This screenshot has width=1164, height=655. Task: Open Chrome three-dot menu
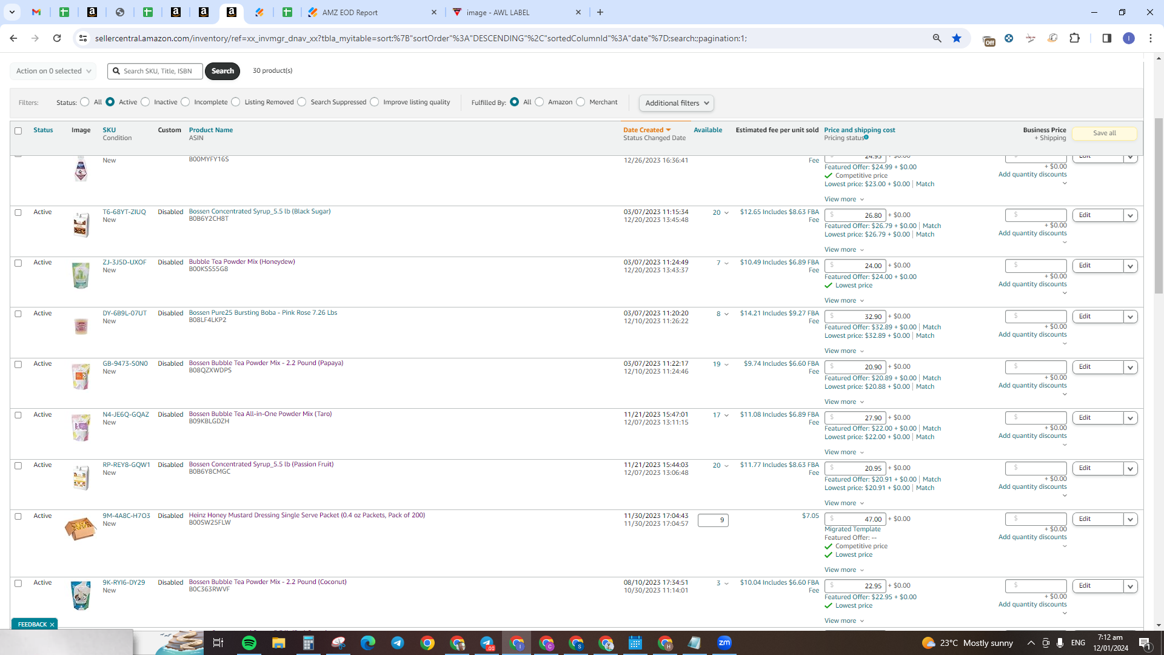pyautogui.click(x=1150, y=38)
